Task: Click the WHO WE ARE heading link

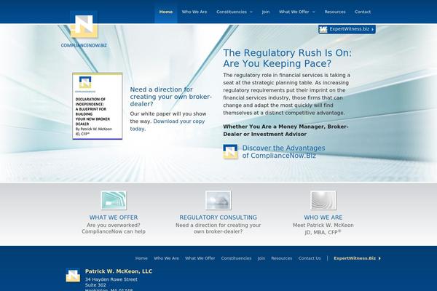Action: 323,218
